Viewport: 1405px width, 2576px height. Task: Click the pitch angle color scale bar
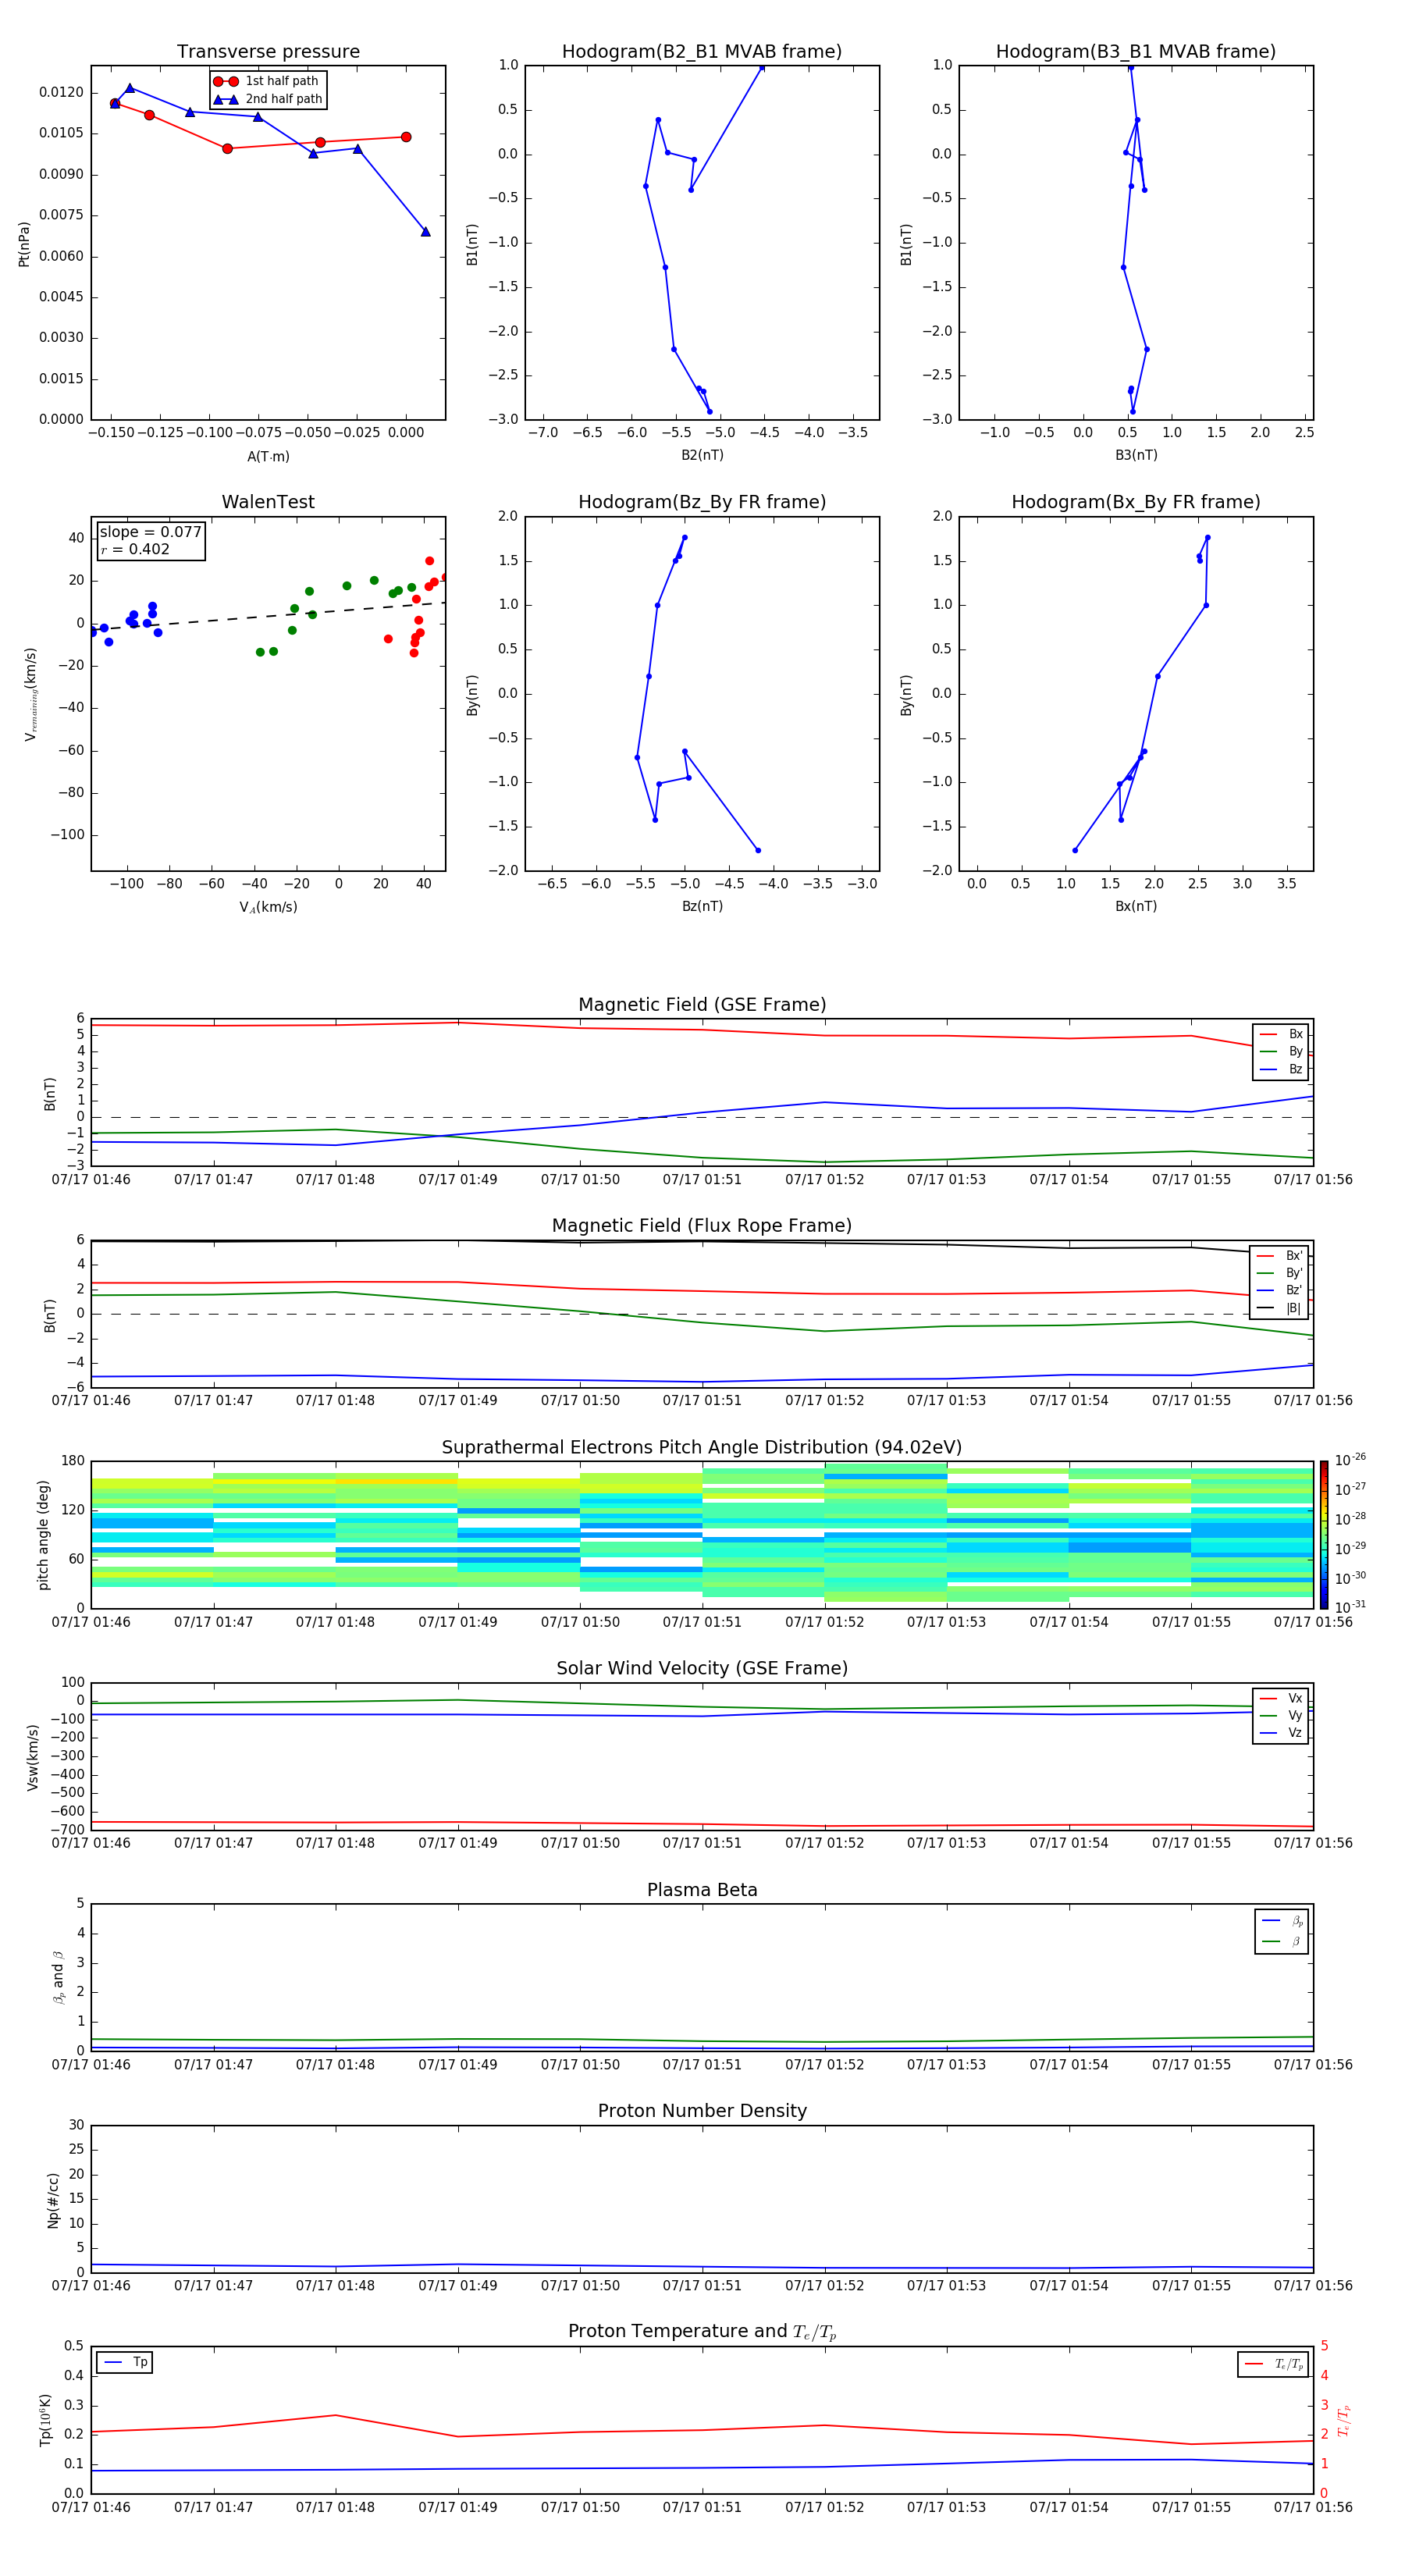1324,1535
